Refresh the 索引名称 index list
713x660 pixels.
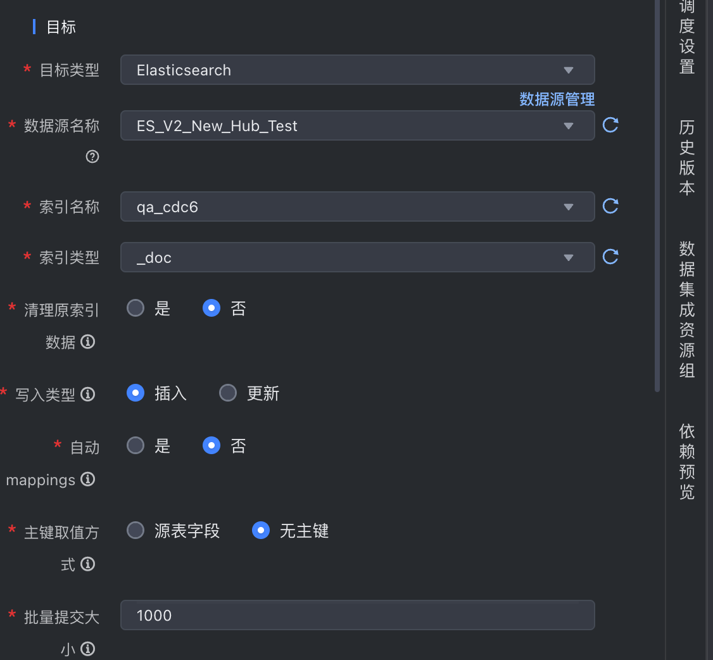point(610,206)
